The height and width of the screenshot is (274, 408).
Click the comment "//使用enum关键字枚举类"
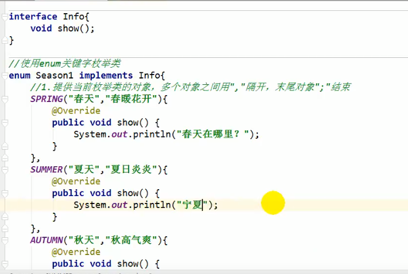pos(65,63)
